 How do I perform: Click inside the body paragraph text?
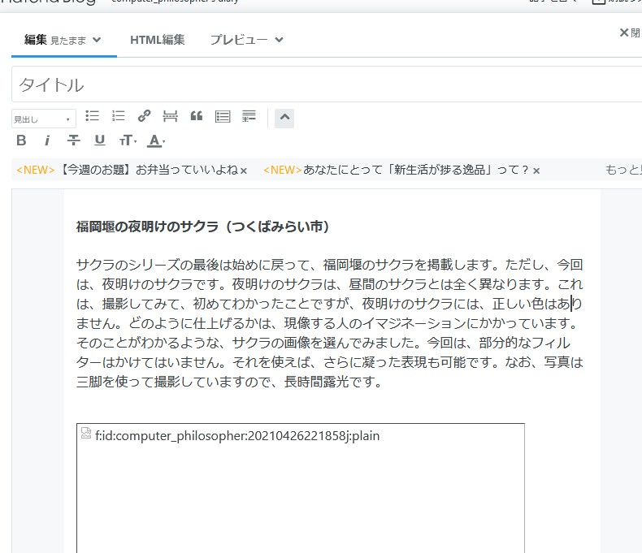tap(330, 323)
